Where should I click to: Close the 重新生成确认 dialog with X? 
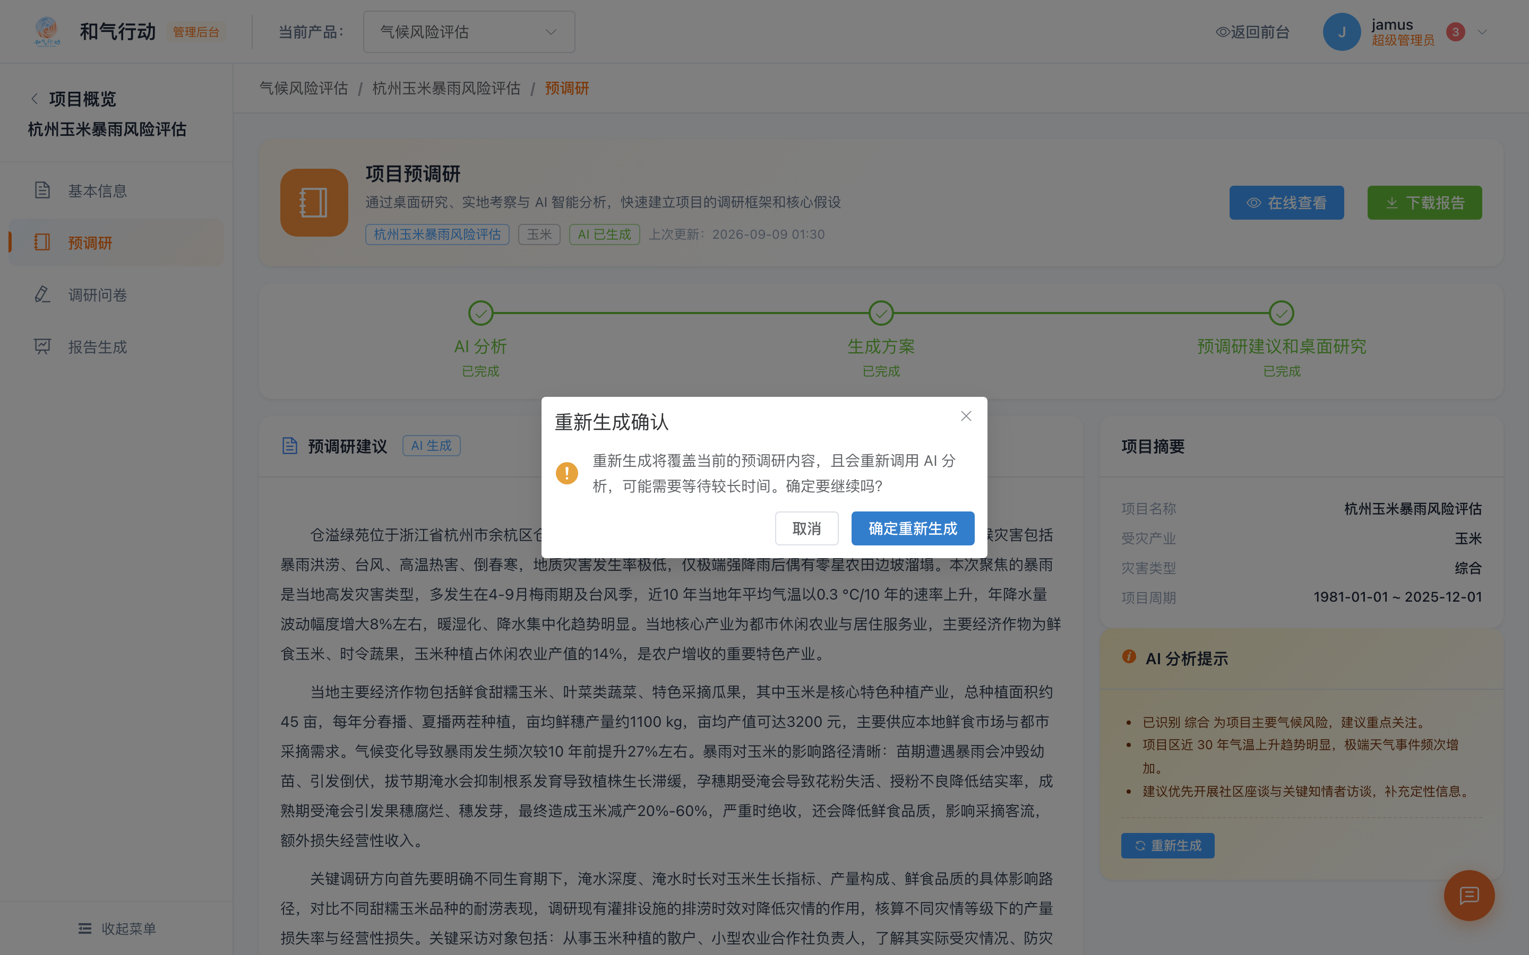(965, 415)
